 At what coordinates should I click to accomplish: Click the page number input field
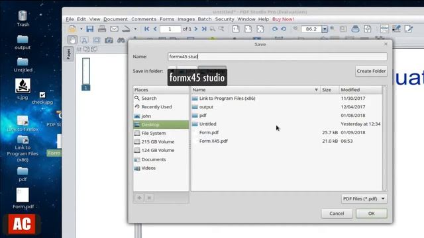170,29
